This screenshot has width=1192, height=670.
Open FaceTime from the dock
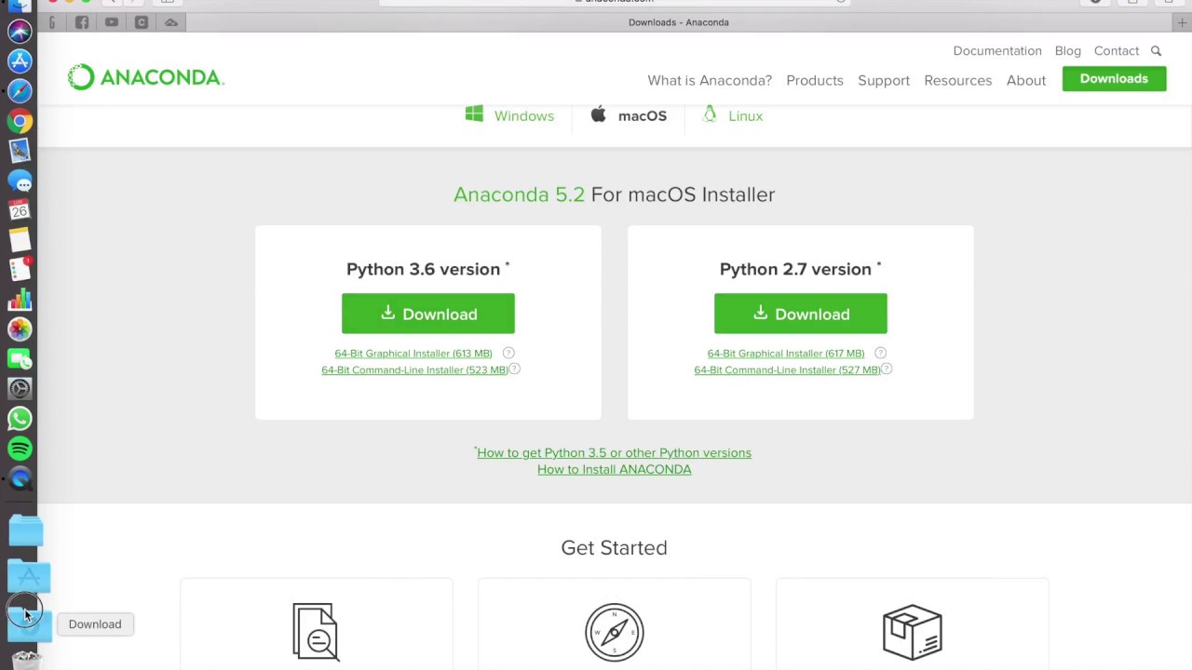pos(20,359)
